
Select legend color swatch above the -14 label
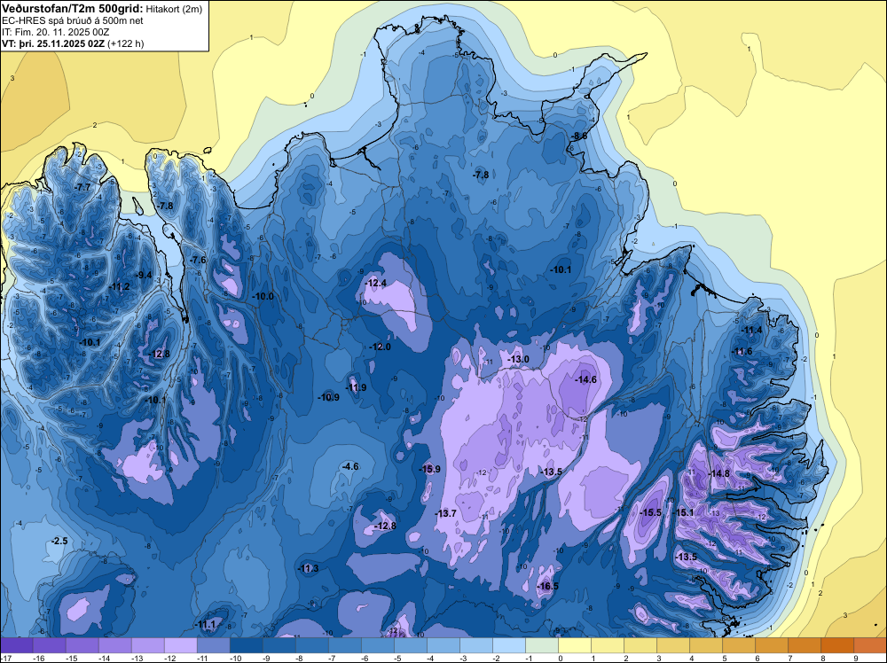coord(115,645)
